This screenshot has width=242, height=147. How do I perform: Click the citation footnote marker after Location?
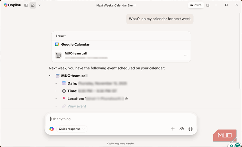coord(126,99)
